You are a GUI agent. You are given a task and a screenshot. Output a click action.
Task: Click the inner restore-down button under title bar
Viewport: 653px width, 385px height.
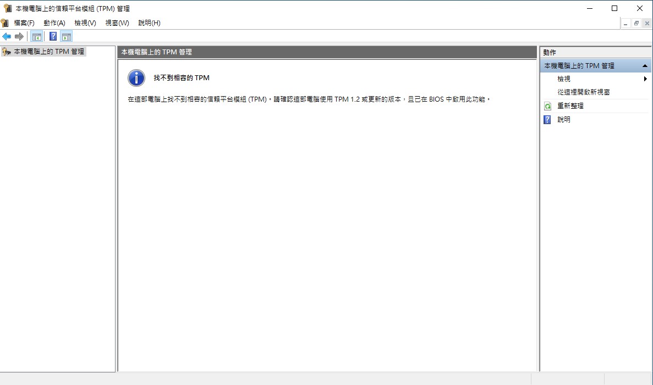[636, 23]
